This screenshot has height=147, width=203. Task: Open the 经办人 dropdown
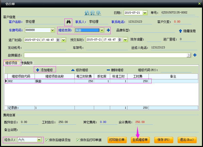pyautogui.click(x=39, y=140)
